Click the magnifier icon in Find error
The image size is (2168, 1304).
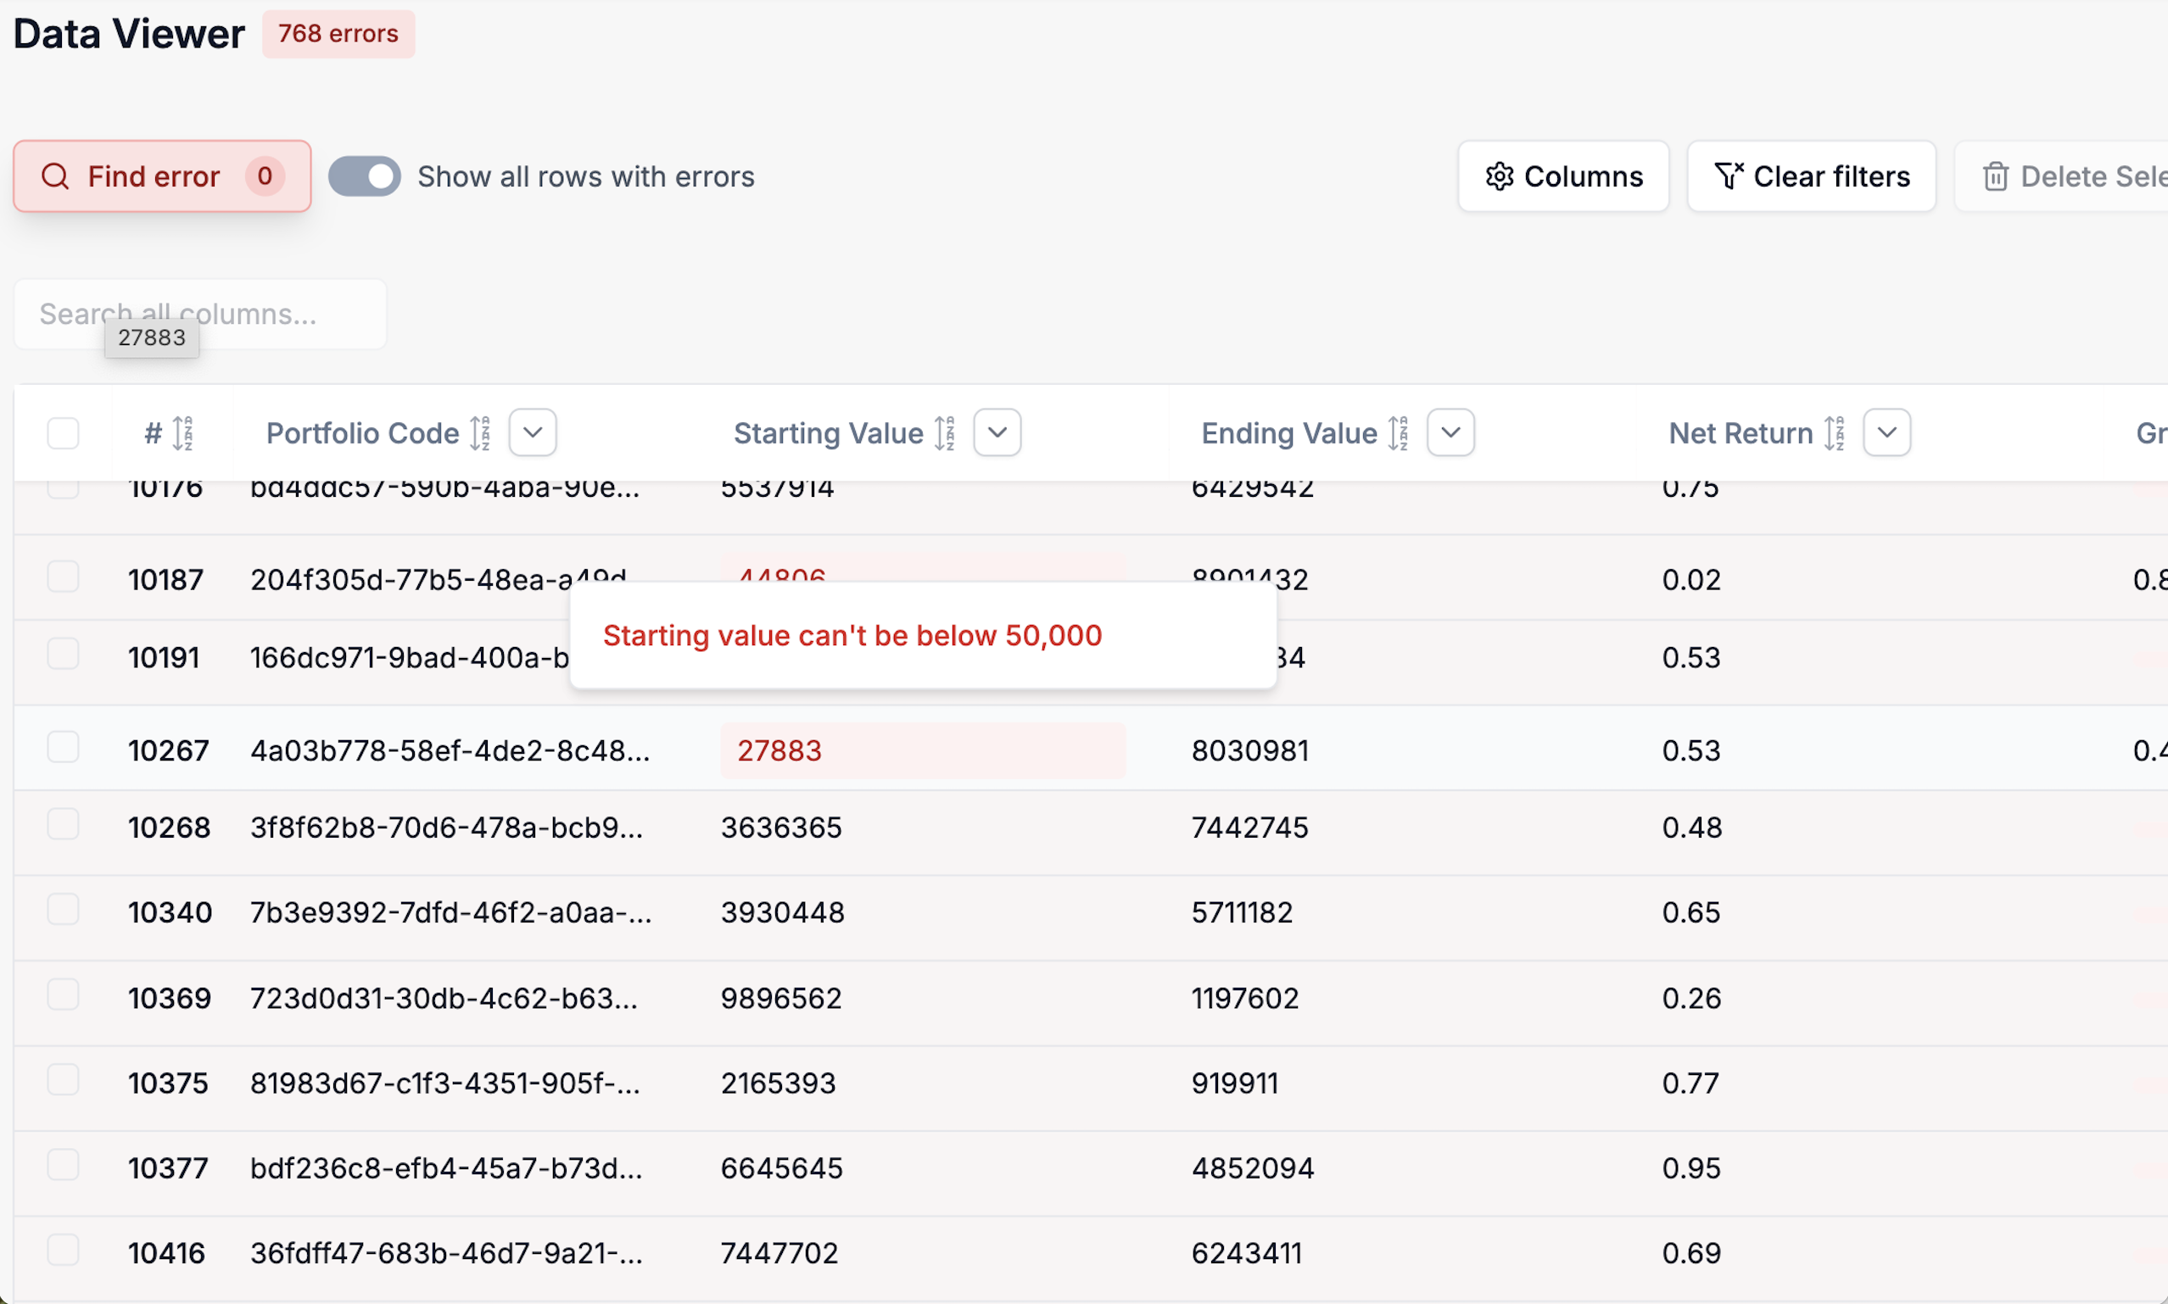pyautogui.click(x=55, y=176)
